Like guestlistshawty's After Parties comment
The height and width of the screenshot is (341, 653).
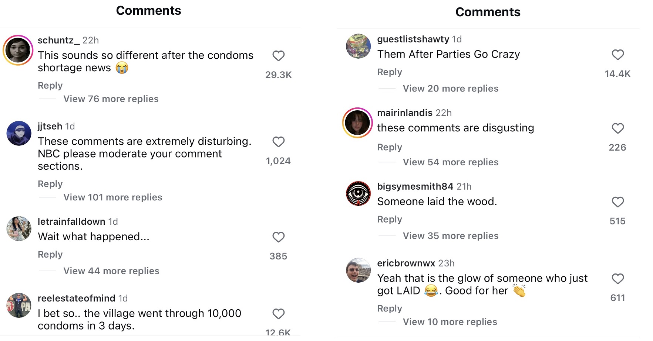[617, 55]
